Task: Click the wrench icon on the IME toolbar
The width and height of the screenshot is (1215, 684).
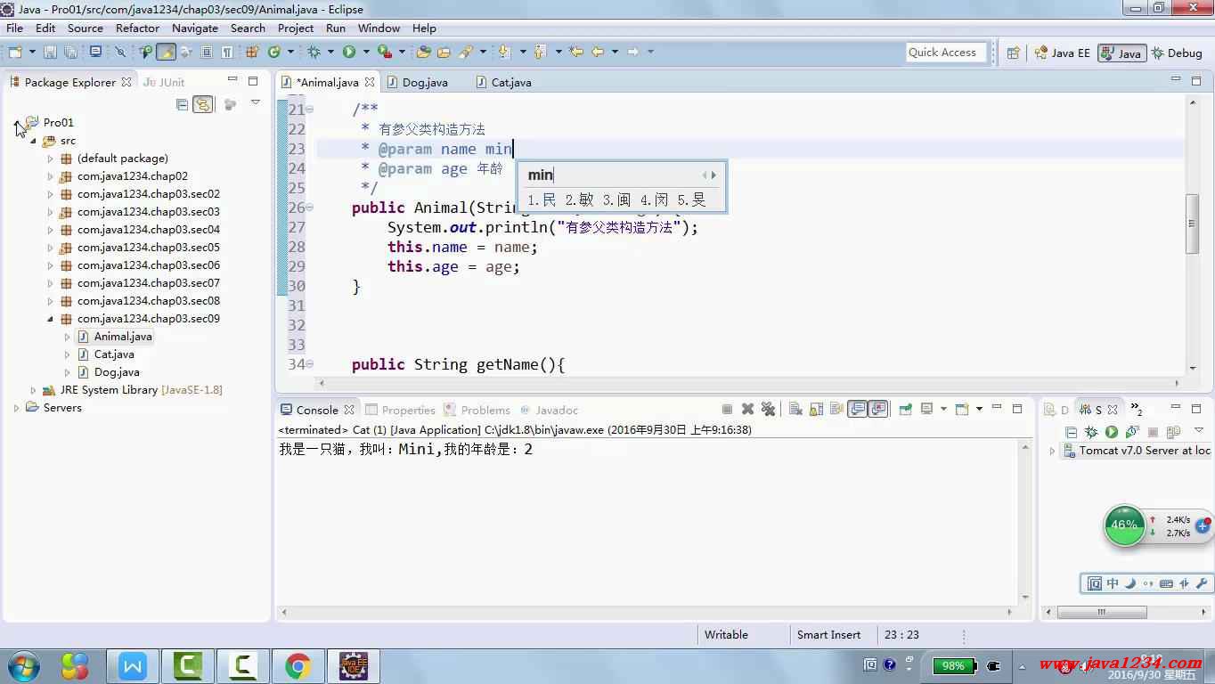Action: pyautogui.click(x=1201, y=583)
